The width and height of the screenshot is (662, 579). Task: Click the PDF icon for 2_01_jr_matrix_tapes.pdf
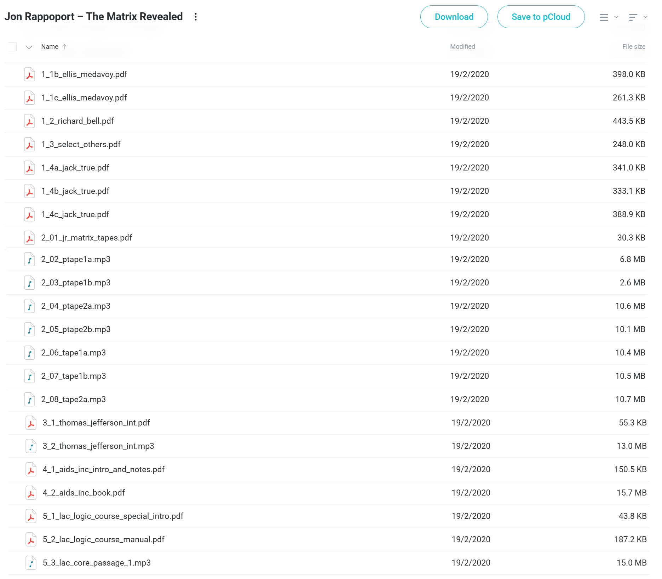click(30, 238)
